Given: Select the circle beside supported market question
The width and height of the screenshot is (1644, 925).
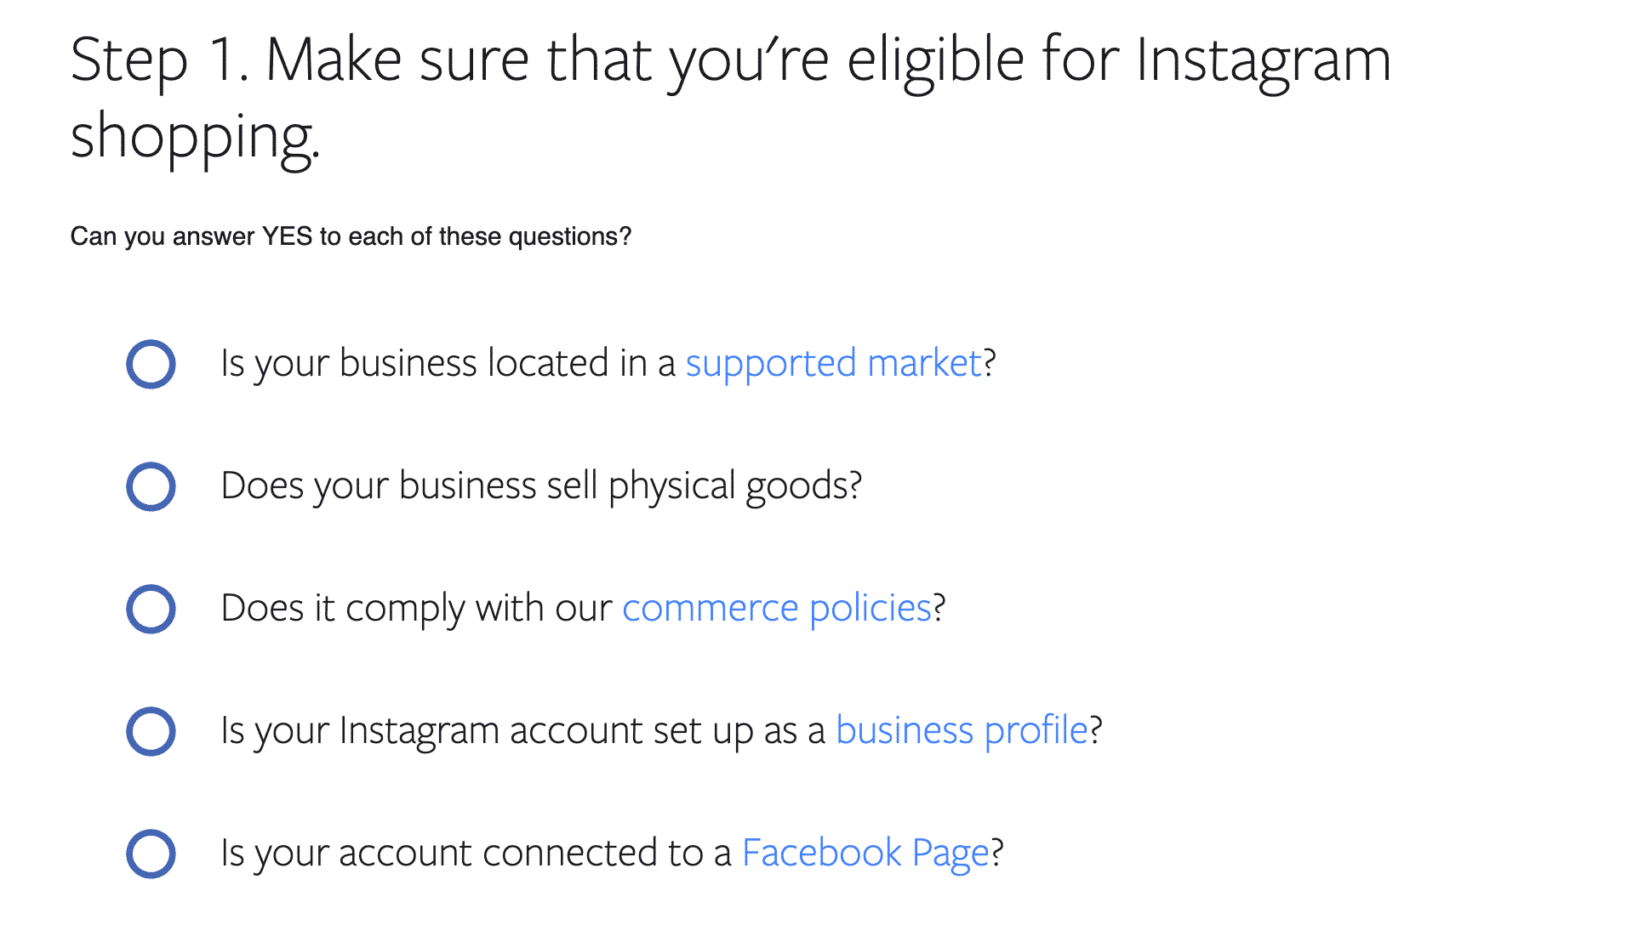Looking at the screenshot, I should 151,365.
